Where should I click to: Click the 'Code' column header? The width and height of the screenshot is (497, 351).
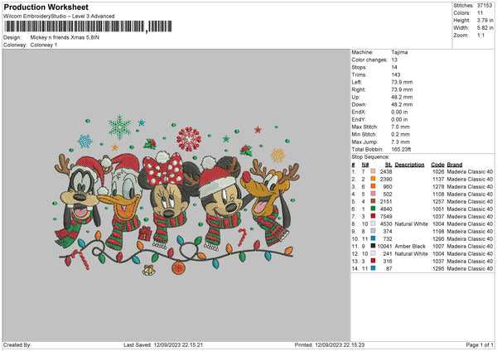point(437,165)
